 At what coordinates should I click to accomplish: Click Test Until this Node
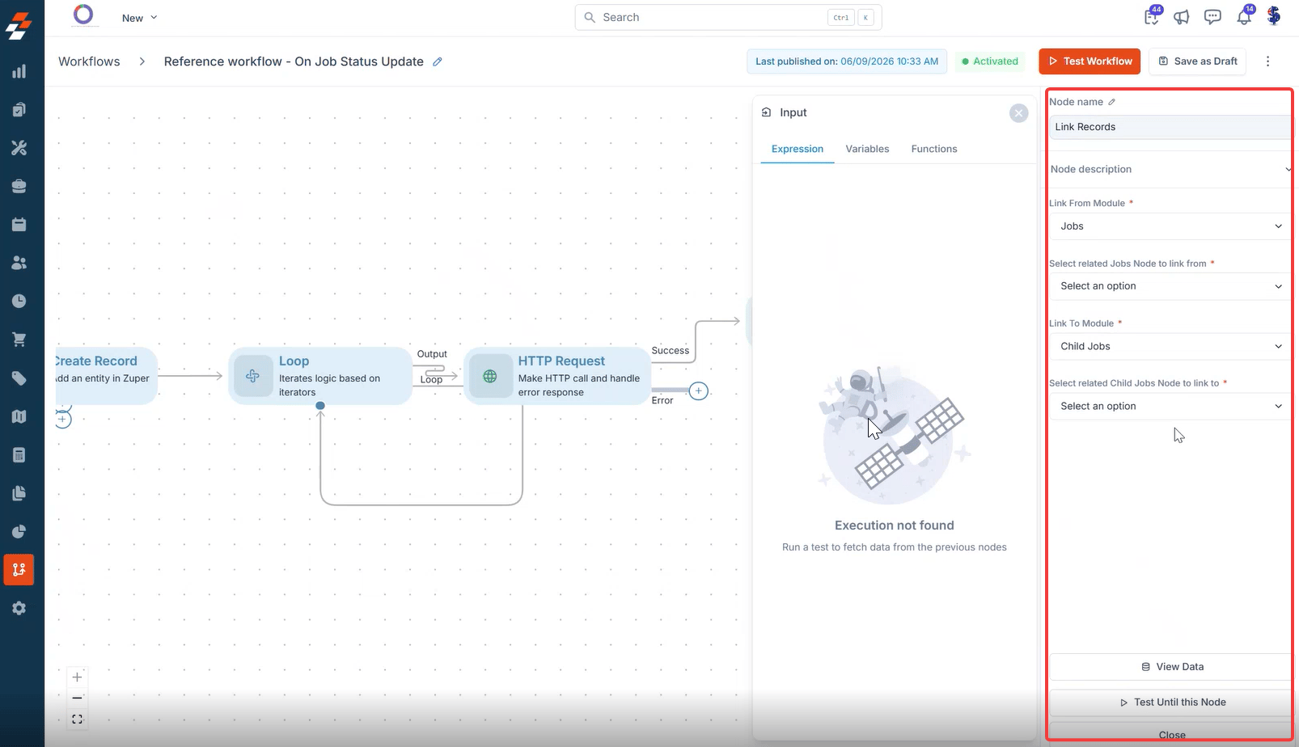pyautogui.click(x=1171, y=703)
